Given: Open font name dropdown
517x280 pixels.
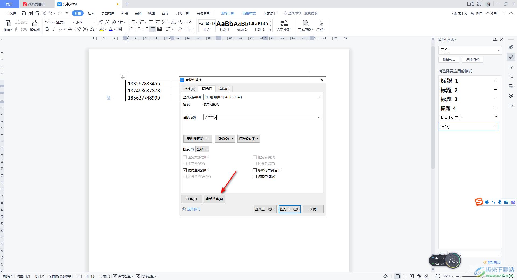Looking at the screenshot, I should [73, 22].
